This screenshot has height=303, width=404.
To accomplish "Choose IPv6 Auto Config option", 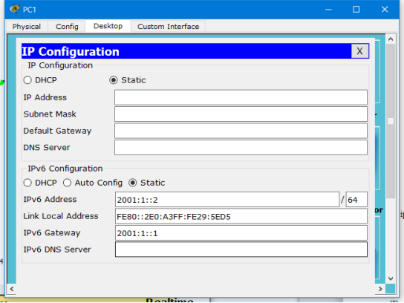I will 68,183.
